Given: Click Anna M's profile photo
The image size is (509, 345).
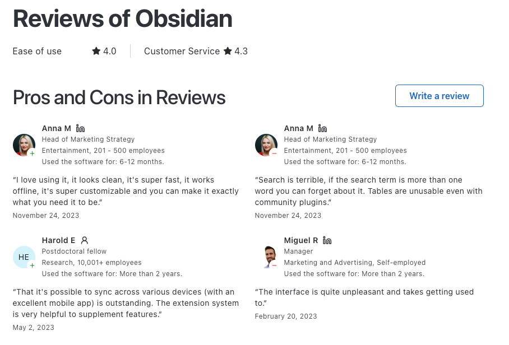Looking at the screenshot, I should (x=24, y=144).
